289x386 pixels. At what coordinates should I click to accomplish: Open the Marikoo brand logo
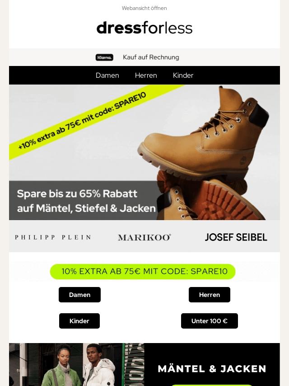144,237
